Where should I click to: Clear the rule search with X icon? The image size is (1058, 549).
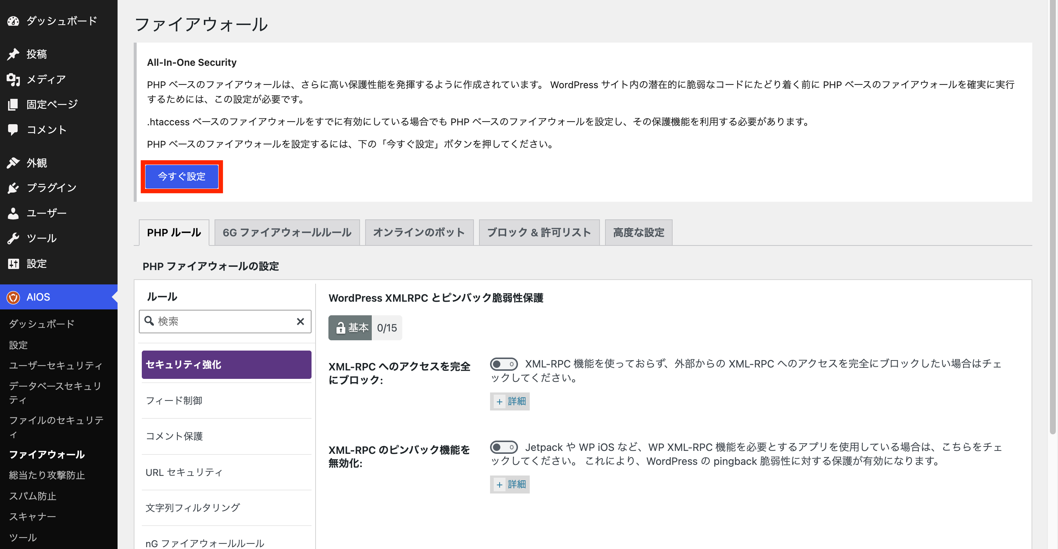tap(301, 321)
